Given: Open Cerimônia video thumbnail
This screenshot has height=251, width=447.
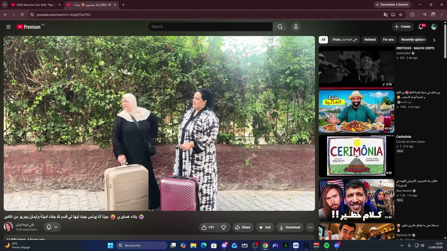Looking at the screenshot, I should pyautogui.click(x=356, y=156).
